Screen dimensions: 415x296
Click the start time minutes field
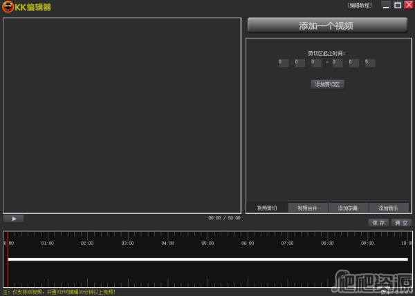point(299,63)
